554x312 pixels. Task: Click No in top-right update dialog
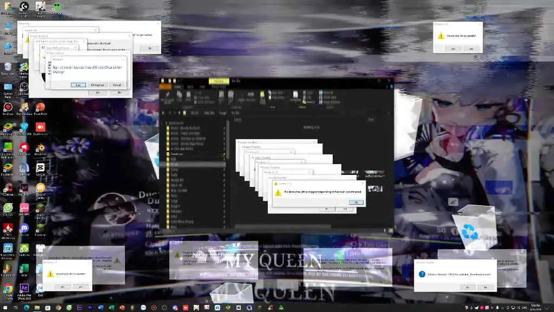click(x=471, y=49)
